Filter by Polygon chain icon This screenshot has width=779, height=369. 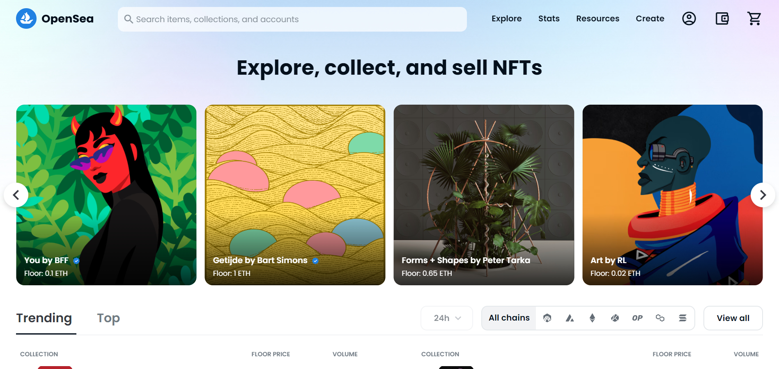[660, 318]
